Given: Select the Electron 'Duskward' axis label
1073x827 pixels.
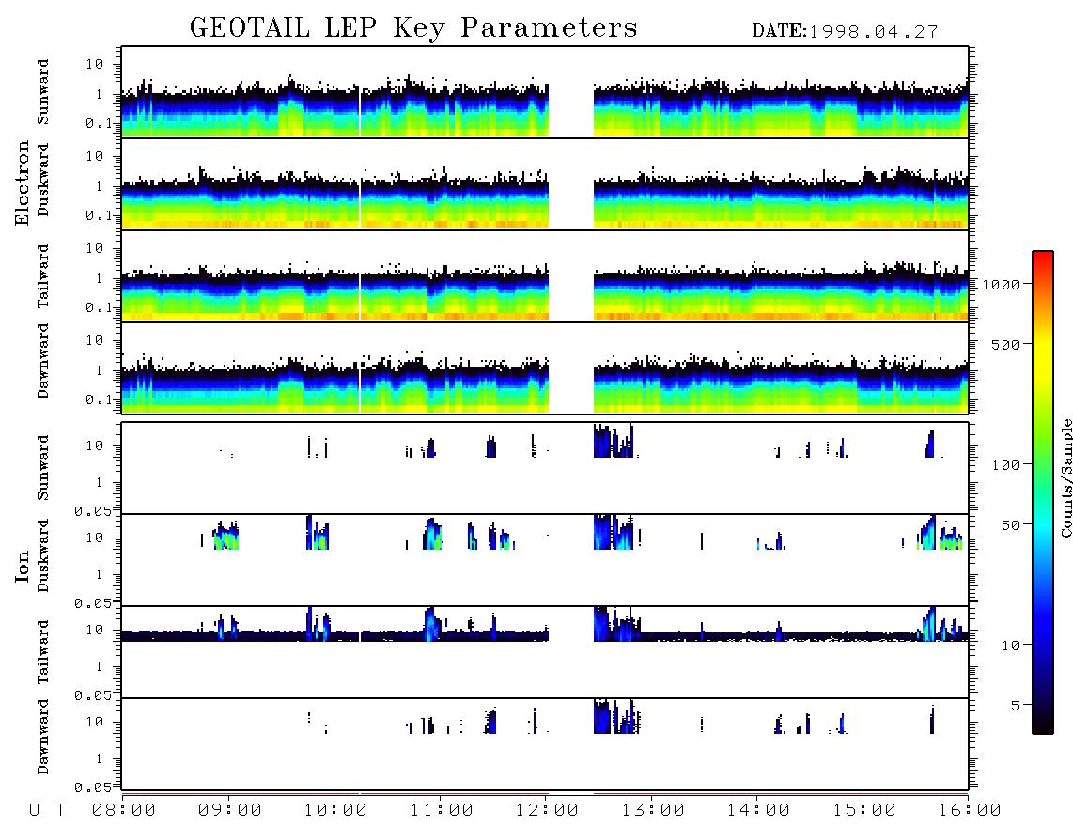Looking at the screenshot, I should (43, 179).
